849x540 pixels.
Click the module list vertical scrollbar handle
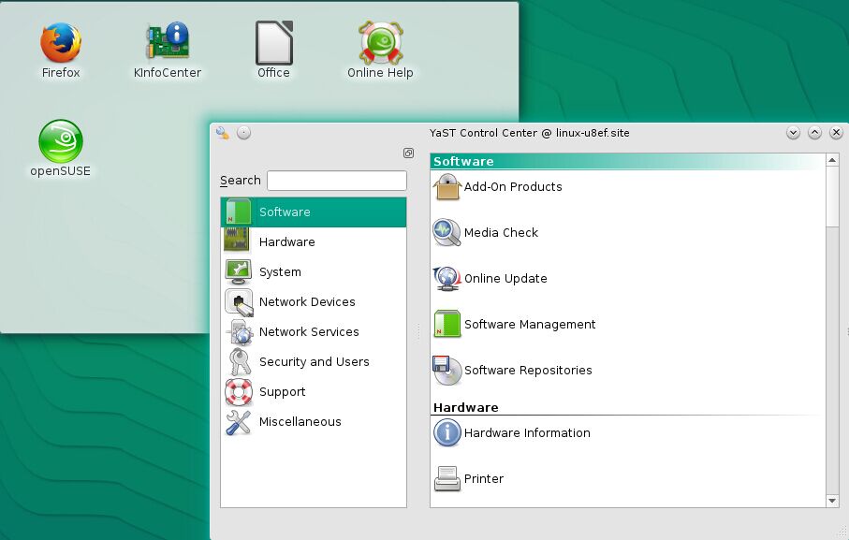tap(832, 196)
